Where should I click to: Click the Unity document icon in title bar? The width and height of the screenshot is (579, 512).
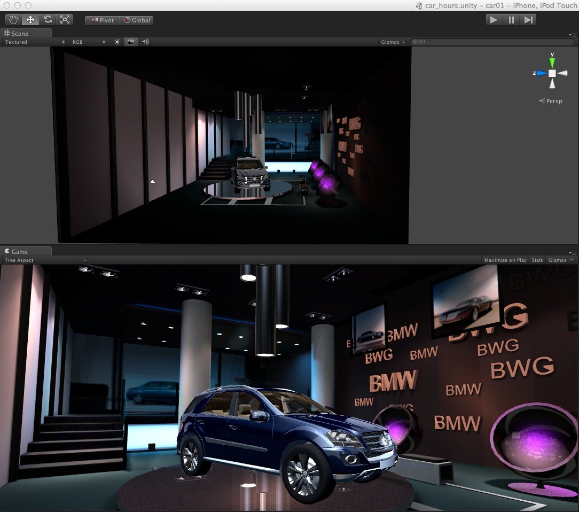click(x=419, y=5)
